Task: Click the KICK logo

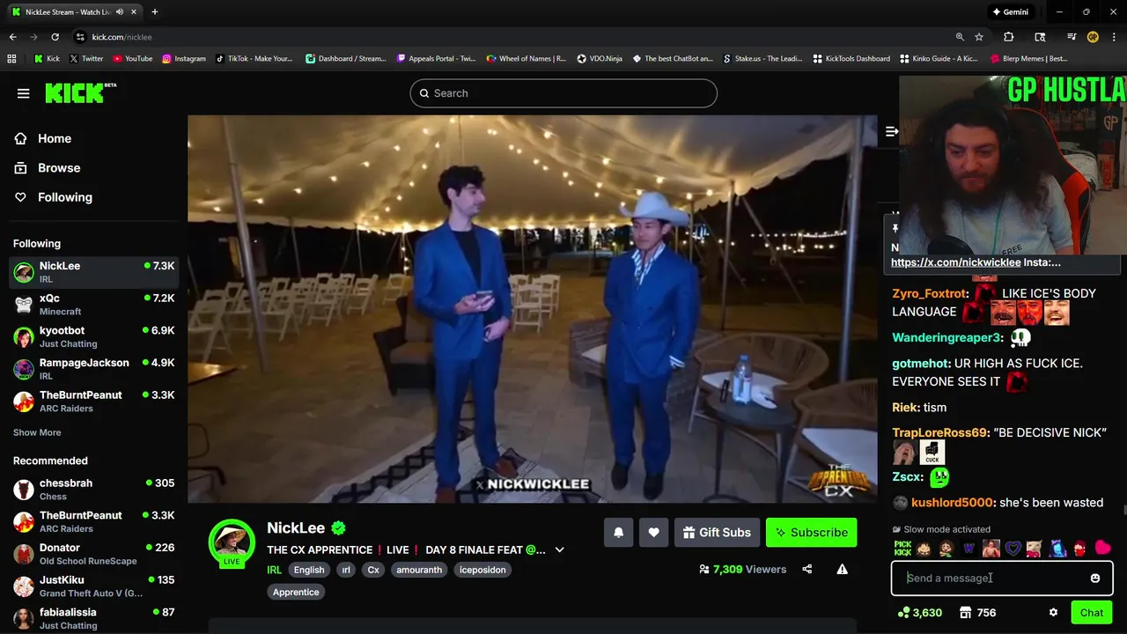Action: 79,92
